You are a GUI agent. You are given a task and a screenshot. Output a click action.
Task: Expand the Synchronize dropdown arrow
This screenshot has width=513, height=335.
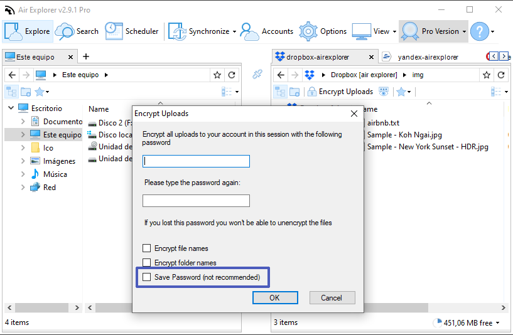[x=235, y=32]
